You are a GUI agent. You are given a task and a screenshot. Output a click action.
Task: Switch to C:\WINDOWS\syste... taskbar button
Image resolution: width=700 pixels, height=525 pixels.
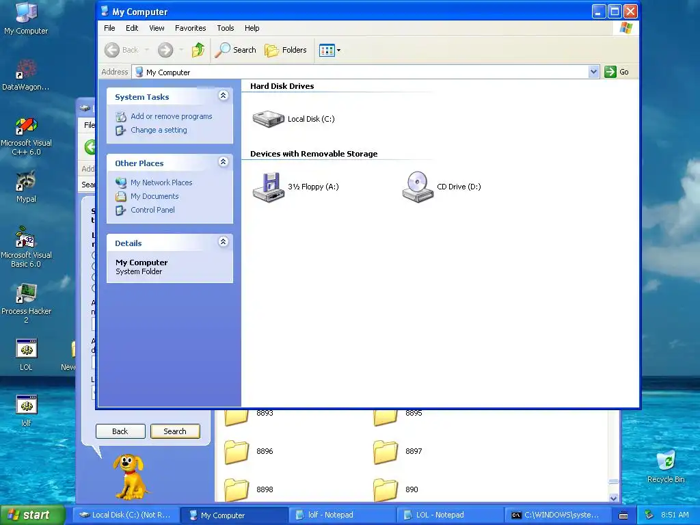(x=558, y=515)
